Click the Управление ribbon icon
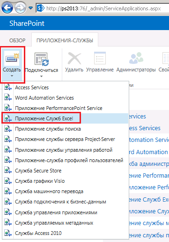The width and height of the screenshot is (169, 242). [100, 58]
